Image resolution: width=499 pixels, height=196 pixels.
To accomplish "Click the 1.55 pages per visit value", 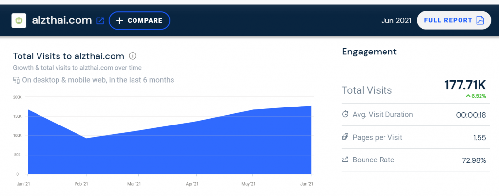I will tap(480, 138).
